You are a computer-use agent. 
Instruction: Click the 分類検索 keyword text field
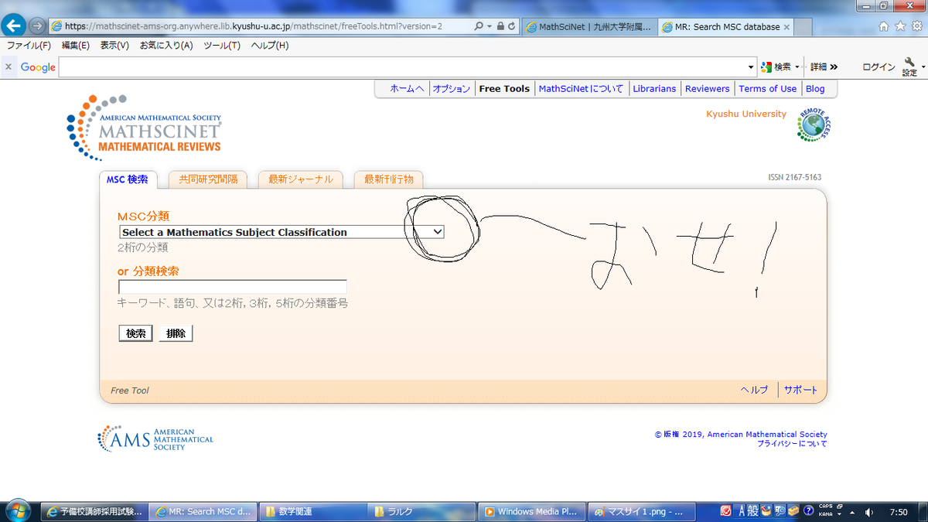(232, 288)
